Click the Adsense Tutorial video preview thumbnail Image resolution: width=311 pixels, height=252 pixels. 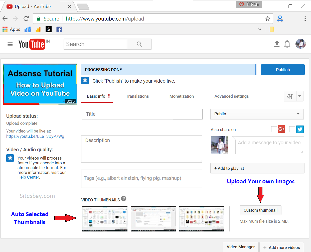tap(40, 84)
